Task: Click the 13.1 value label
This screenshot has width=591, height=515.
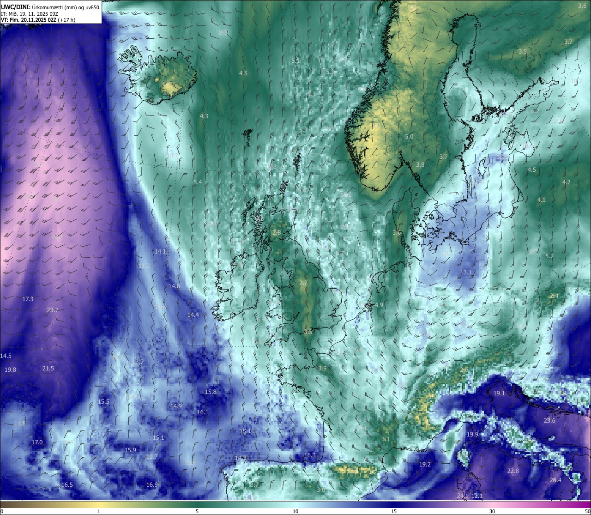Action: point(466,272)
